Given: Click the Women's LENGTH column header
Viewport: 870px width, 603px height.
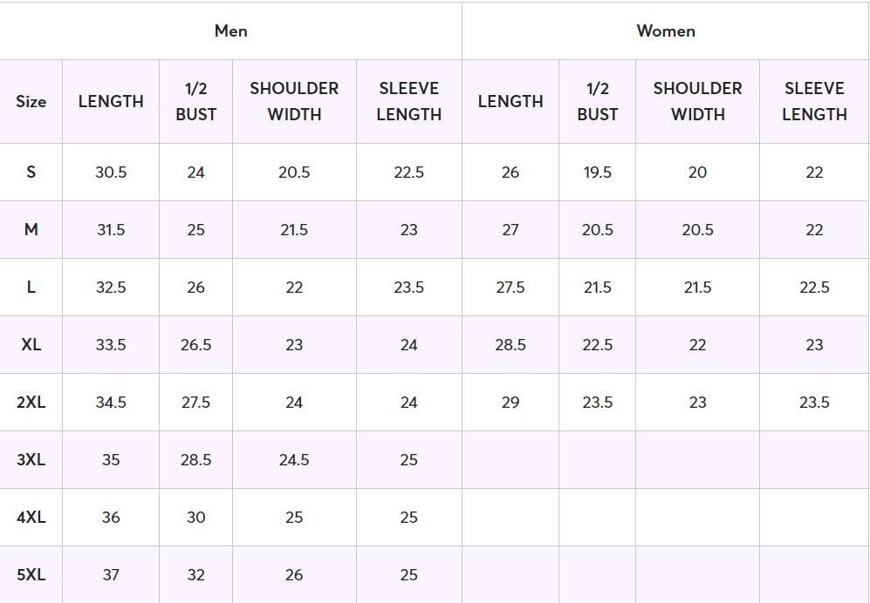Looking at the screenshot, I should [x=510, y=101].
